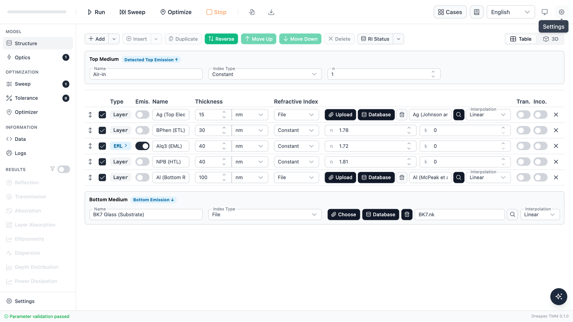The width and height of the screenshot is (573, 322).
Task: Toggle Inco. switch for Ag (Top Elec row
Action: click(540, 115)
